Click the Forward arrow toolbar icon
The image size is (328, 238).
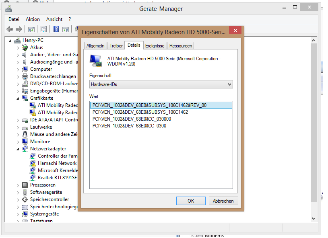click(x=19, y=29)
